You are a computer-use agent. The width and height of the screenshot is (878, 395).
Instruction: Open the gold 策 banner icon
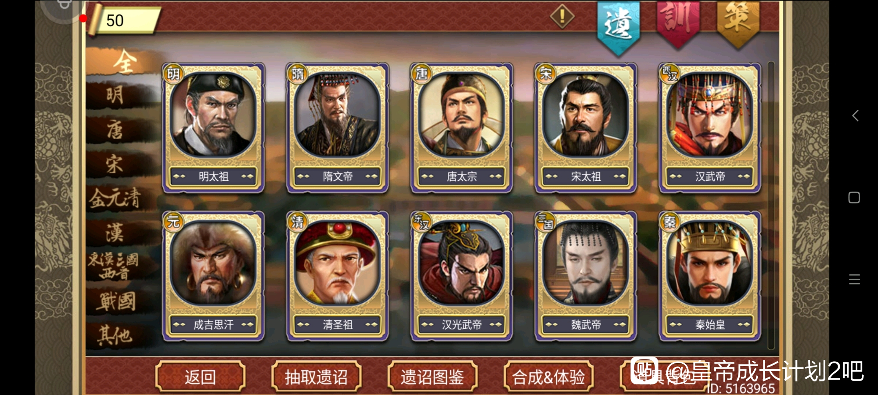(x=738, y=23)
